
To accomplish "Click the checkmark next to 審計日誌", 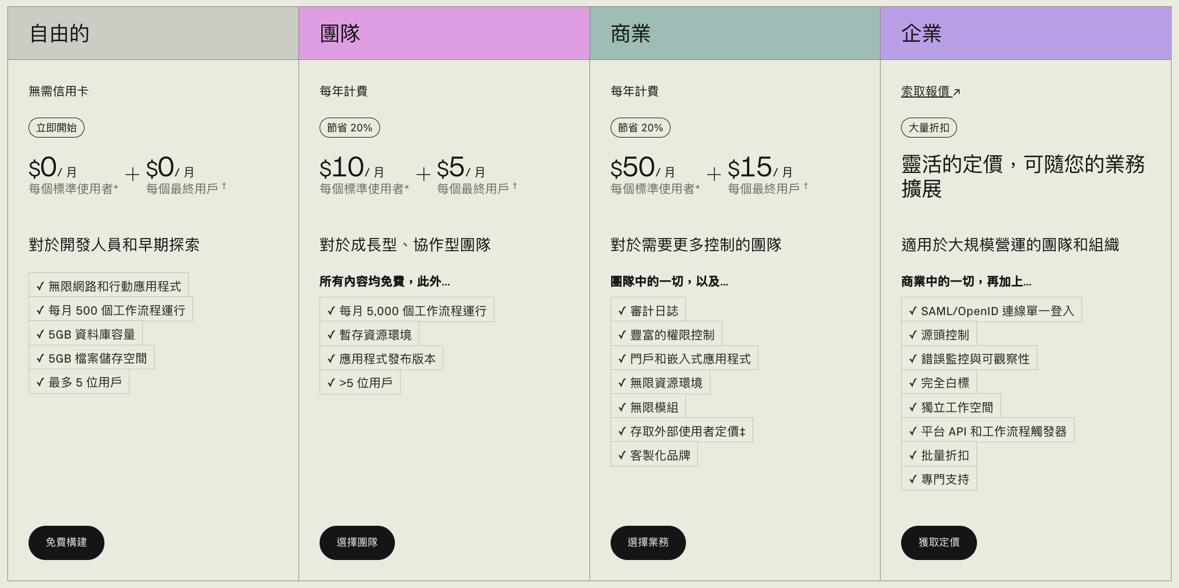I will [x=622, y=311].
